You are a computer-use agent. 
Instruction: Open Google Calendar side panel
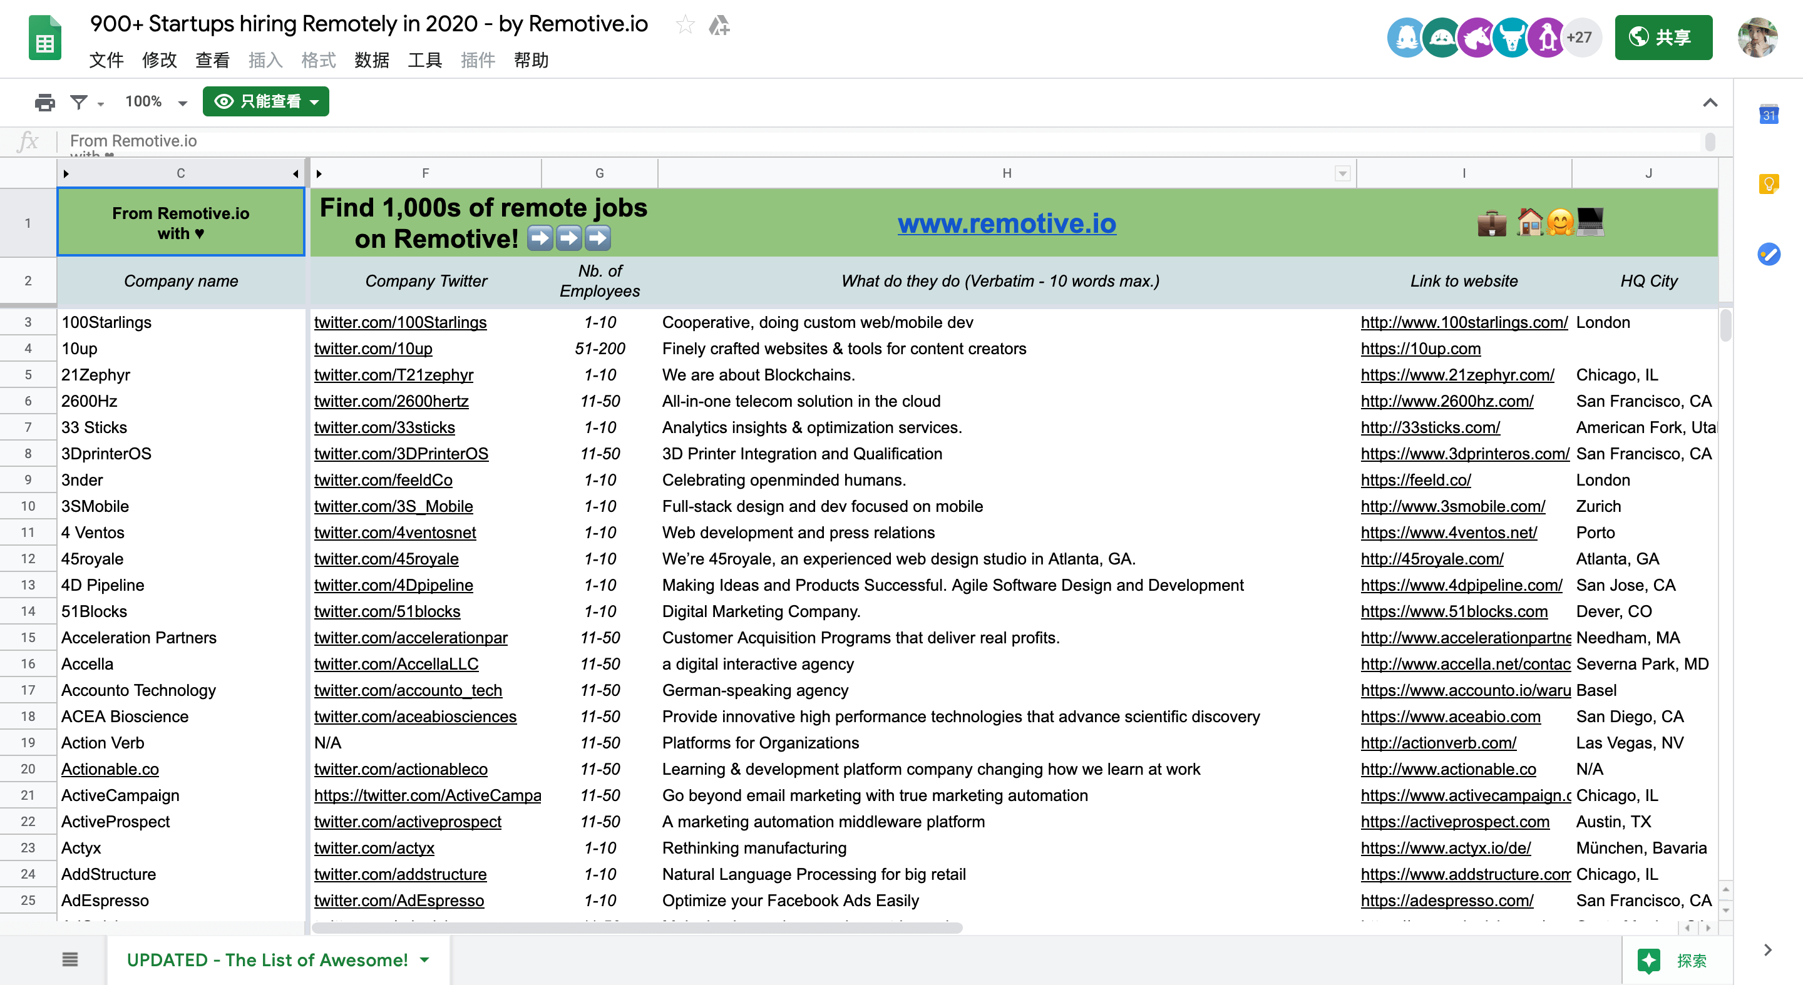point(1769,114)
